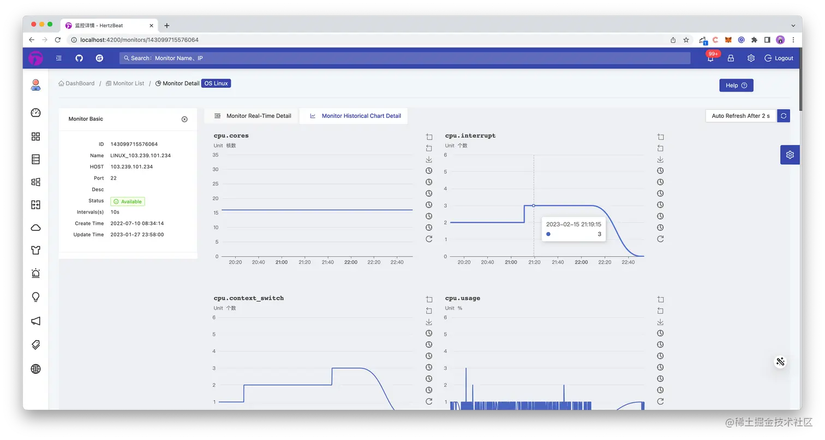Restore the cpu.usage chart with its refresh icon
The height and width of the screenshot is (440, 825).
pos(660,401)
